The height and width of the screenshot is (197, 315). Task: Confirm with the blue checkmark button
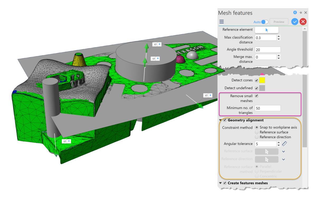pyautogui.click(x=295, y=22)
